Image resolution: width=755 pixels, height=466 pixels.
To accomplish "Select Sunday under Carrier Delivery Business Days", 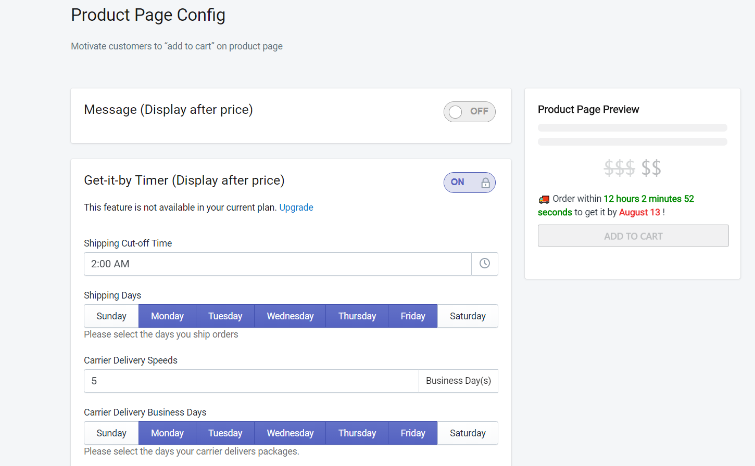I will point(111,433).
